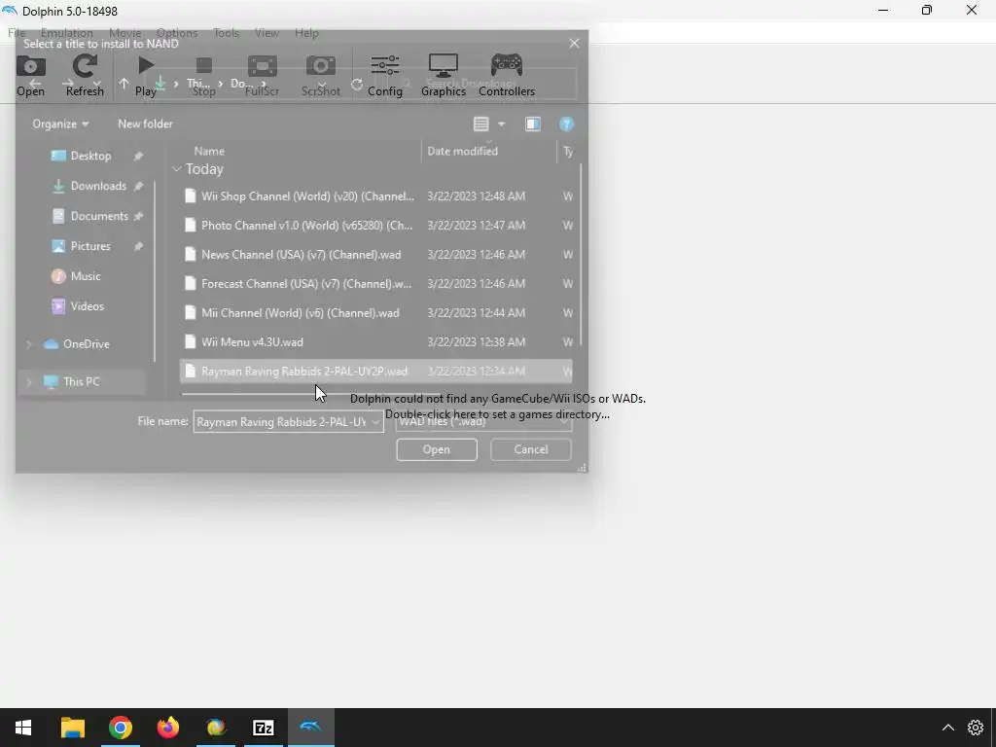Expand the This PC tree node arrow

28,381
